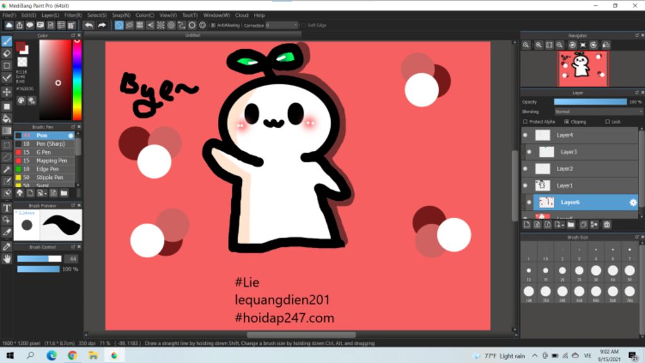Viewport: 645px width, 363px height.
Task: Hide Layer4 using its visibility dot
Action: (525, 135)
